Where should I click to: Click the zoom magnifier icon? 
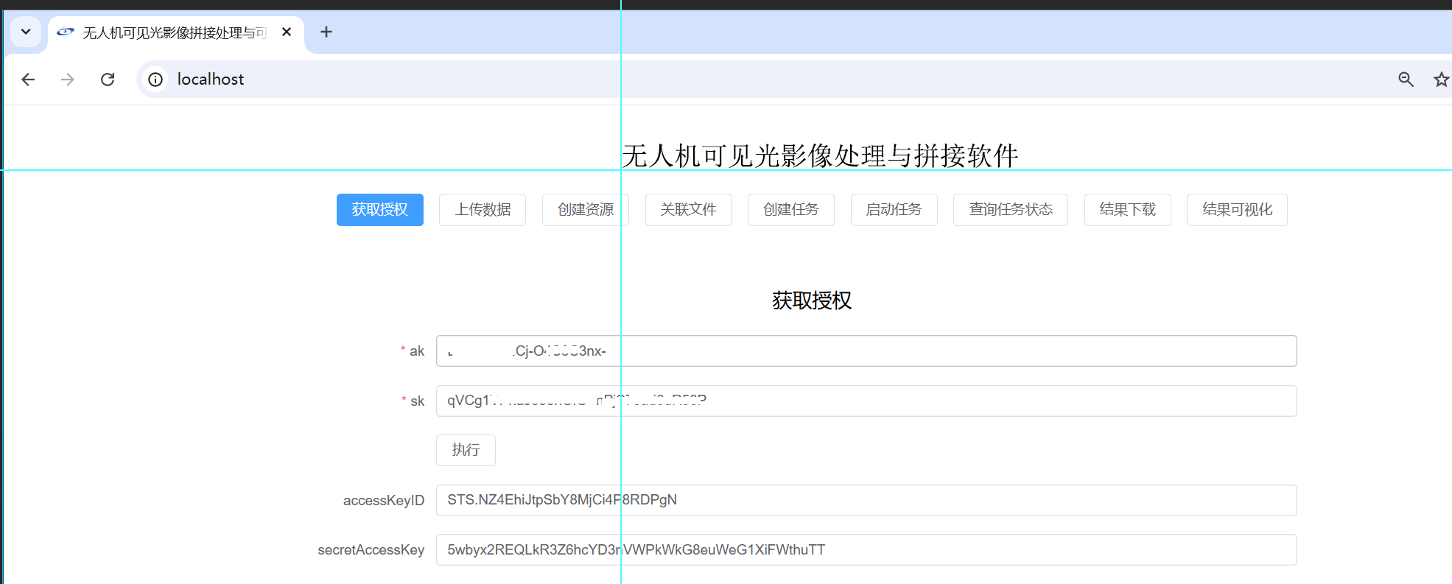pos(1406,80)
